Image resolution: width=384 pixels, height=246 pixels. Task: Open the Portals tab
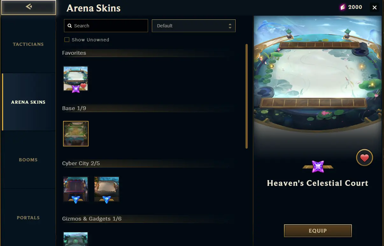28,218
